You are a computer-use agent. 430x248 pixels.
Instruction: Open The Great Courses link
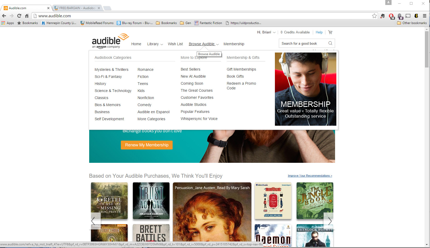(197, 90)
